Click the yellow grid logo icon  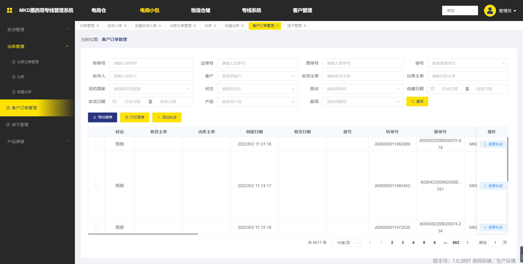pos(10,10)
